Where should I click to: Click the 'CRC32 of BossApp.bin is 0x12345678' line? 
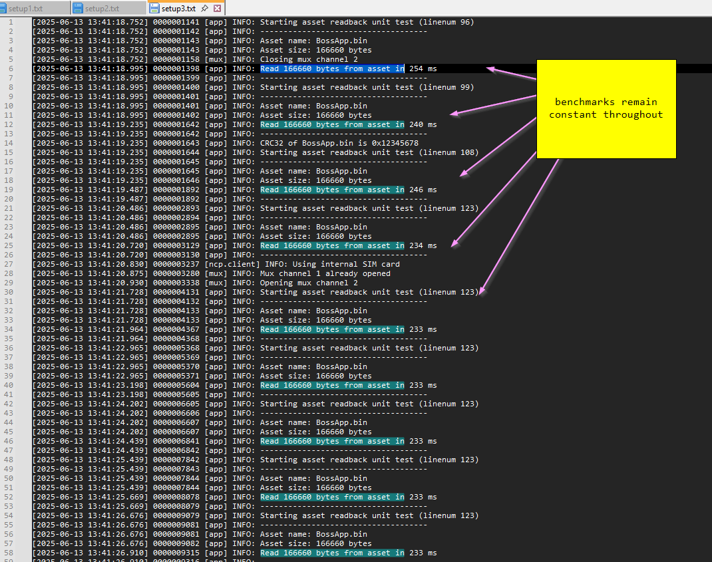[339, 143]
